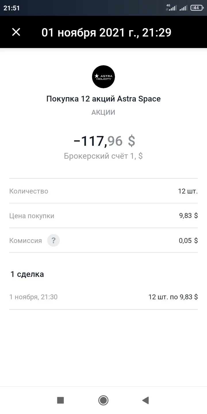Tap the Android recent apps square button
This screenshot has height=414, width=207.
pos(60,400)
